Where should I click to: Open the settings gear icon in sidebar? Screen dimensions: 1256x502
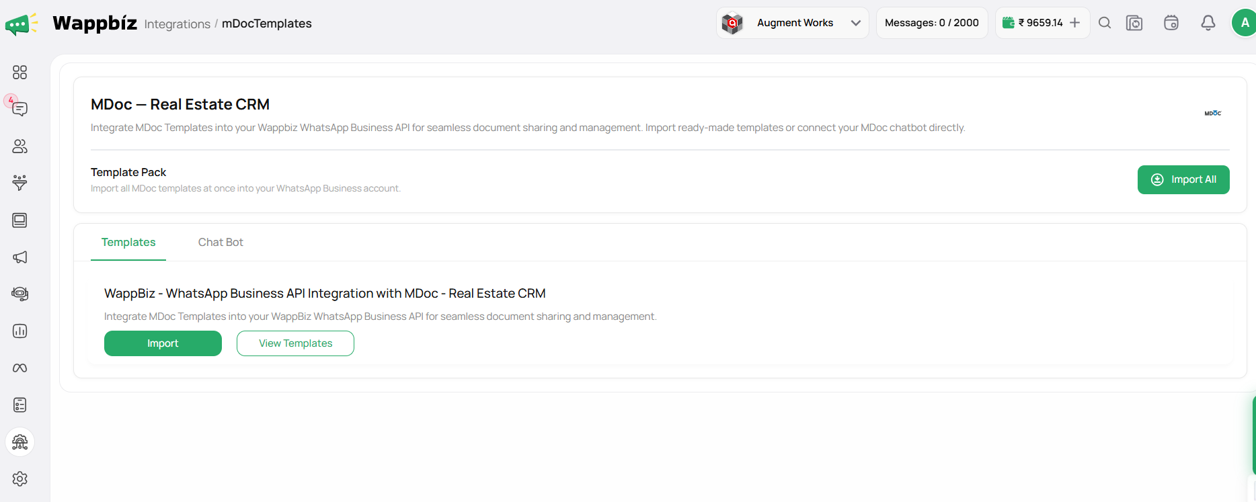click(20, 479)
